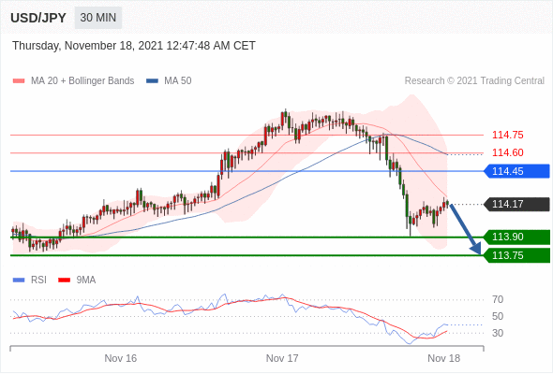Select the USD/JPY pair title
553x374 pixels.
[x=38, y=18]
